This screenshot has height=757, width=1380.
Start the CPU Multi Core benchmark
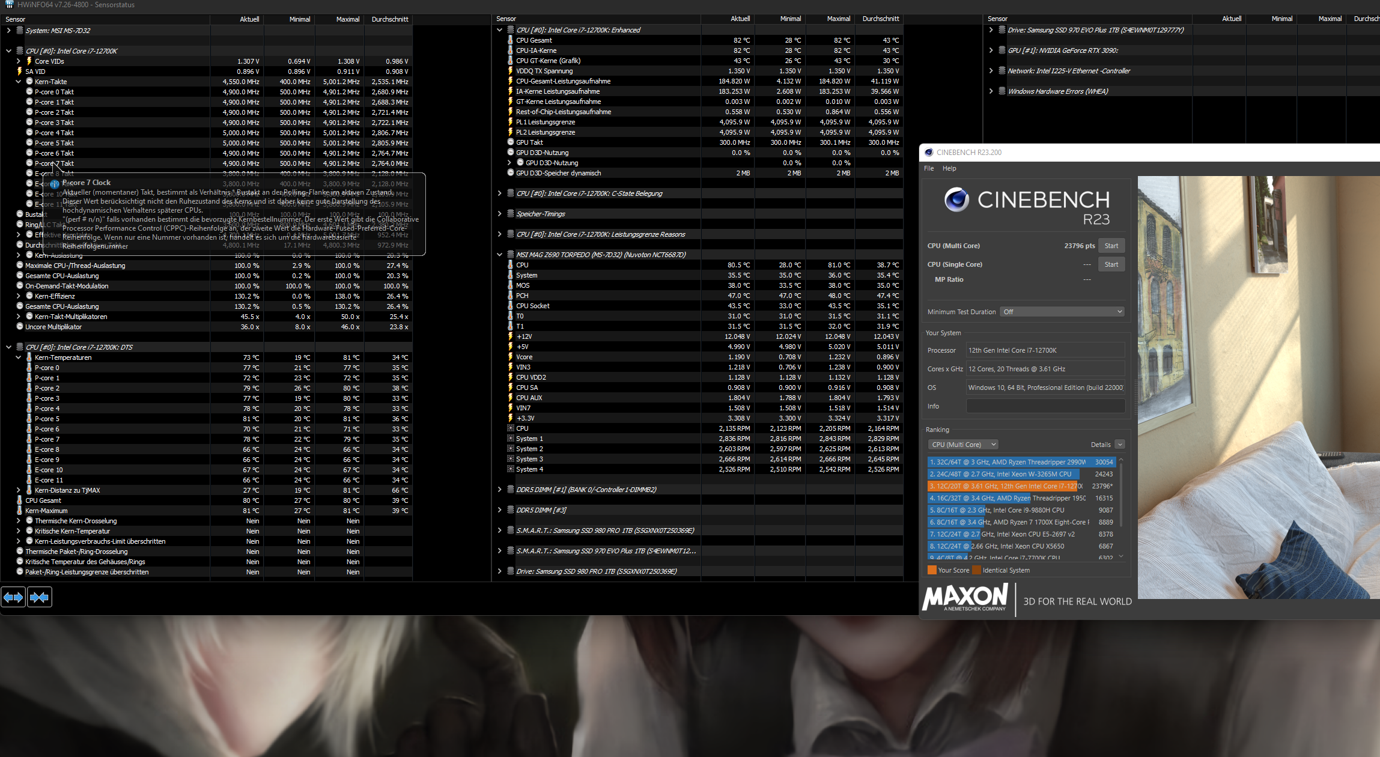(x=1111, y=246)
